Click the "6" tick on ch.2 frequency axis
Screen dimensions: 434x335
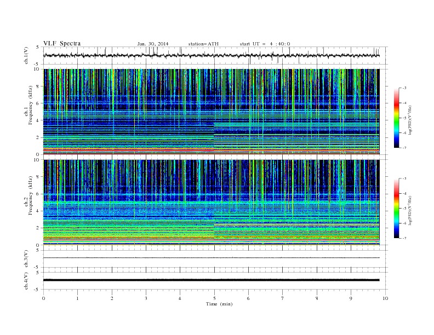point(38,194)
